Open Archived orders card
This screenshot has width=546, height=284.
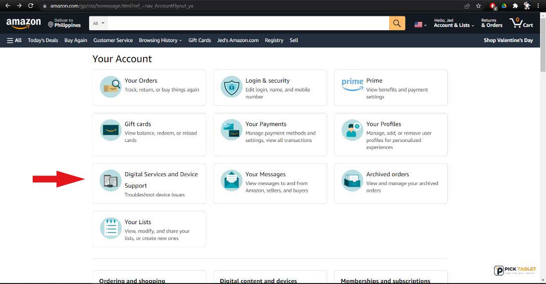click(391, 184)
